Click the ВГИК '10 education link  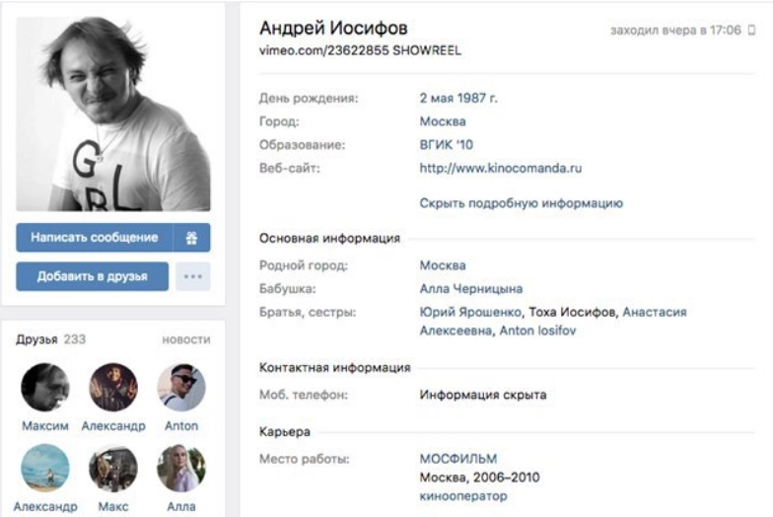(x=446, y=144)
